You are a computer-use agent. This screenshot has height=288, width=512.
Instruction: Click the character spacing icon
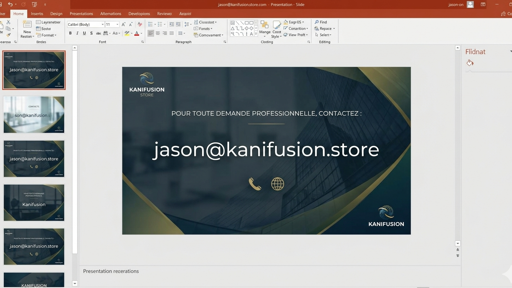(106, 33)
